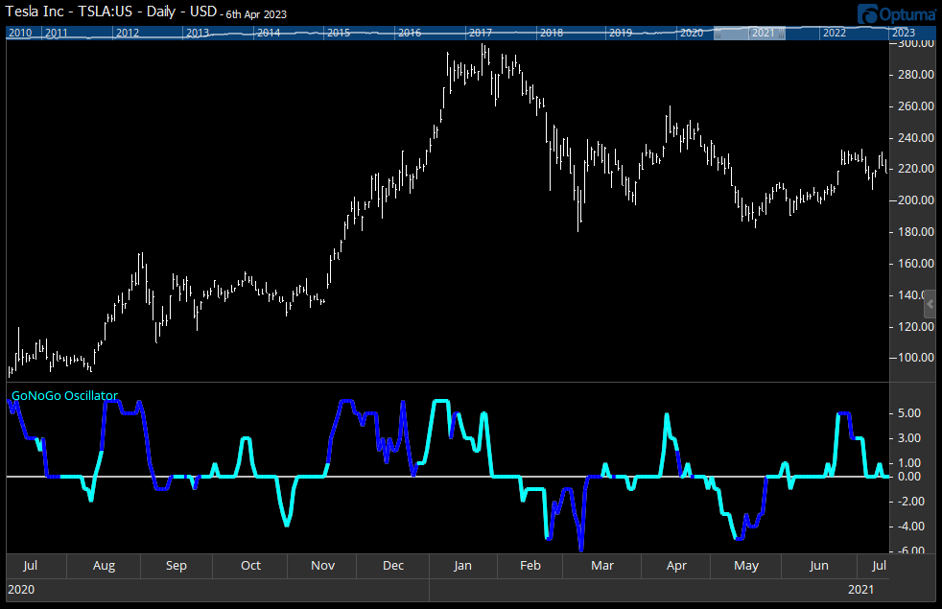Image resolution: width=942 pixels, height=609 pixels.
Task: Click the Dec label on the date axis
Action: tap(393, 566)
